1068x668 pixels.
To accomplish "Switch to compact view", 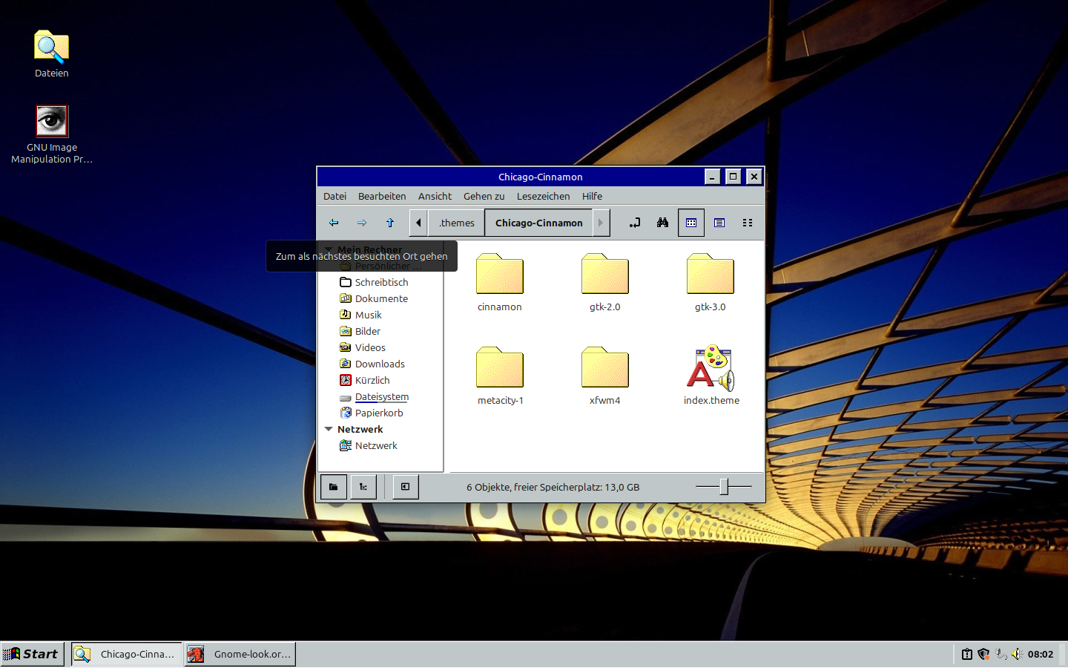I will pyautogui.click(x=748, y=223).
